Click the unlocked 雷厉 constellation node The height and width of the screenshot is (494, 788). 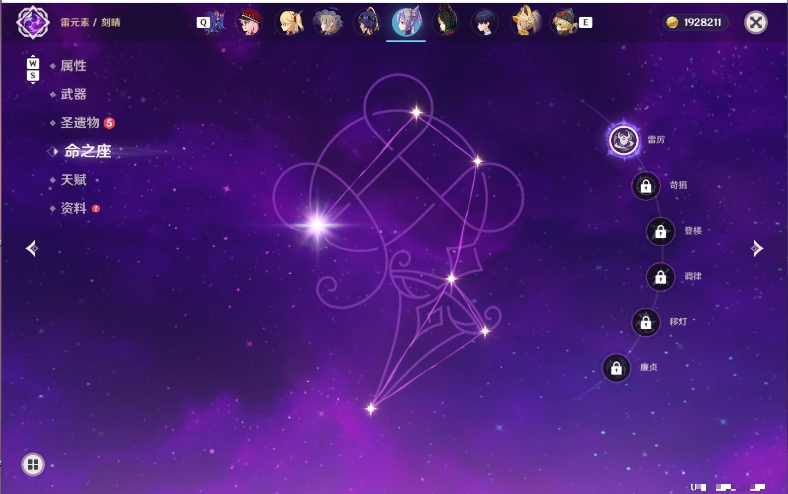[x=624, y=140]
